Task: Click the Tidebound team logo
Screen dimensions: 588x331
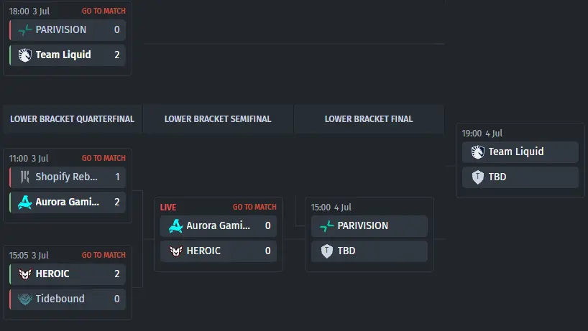Action: (x=24, y=299)
